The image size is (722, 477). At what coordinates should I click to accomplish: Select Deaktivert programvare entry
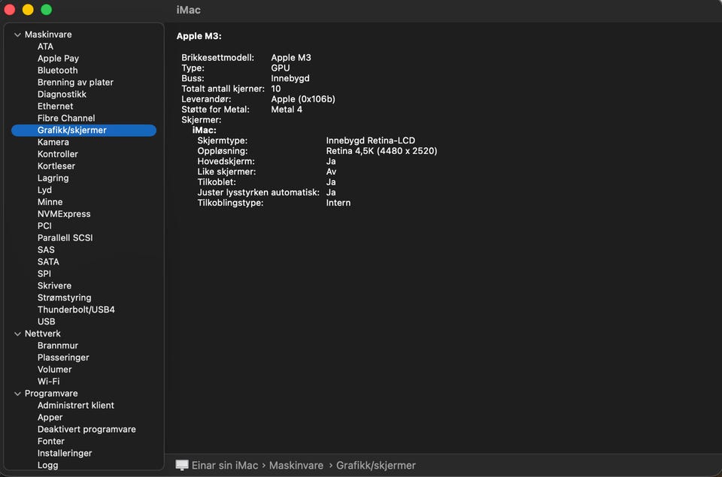[x=86, y=429]
